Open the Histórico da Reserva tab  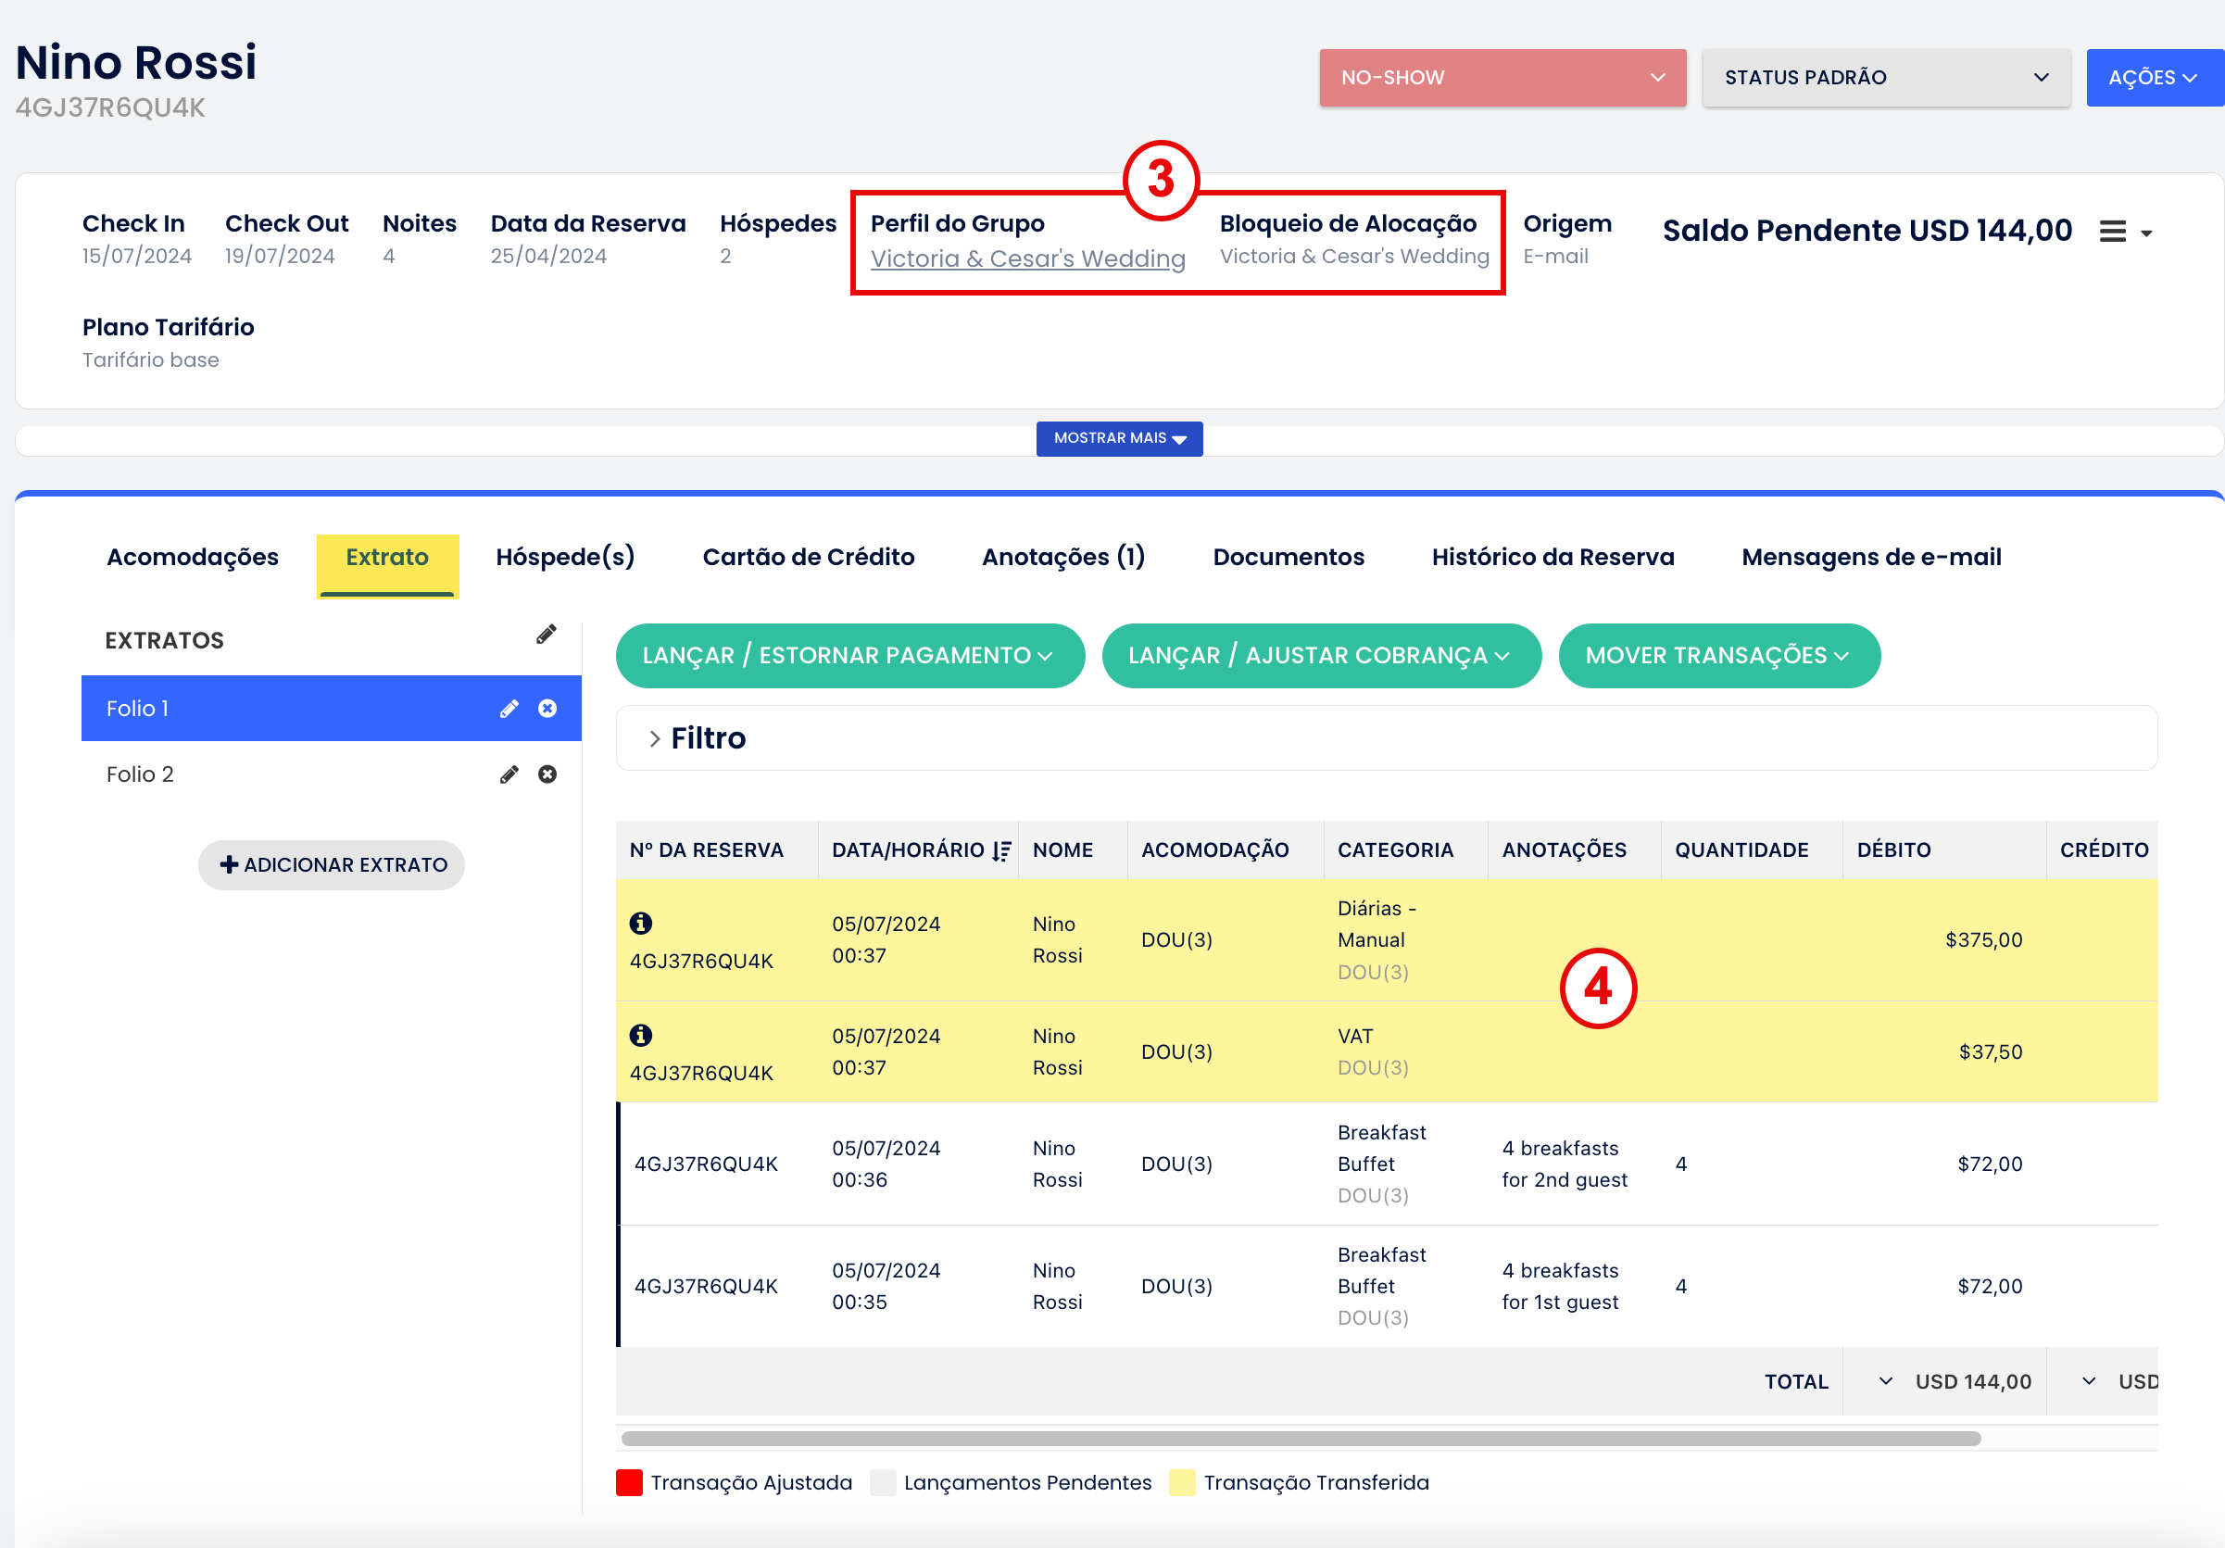click(x=1552, y=558)
